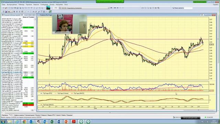The image size is (220, 124).
Task: Click the zoom-out circle chart tool
Action: tap(20, 12)
